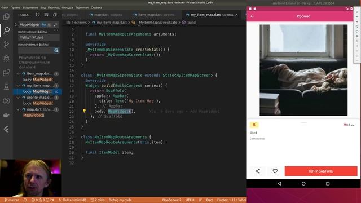Open the GitLens view in activity bar

pos(6,101)
